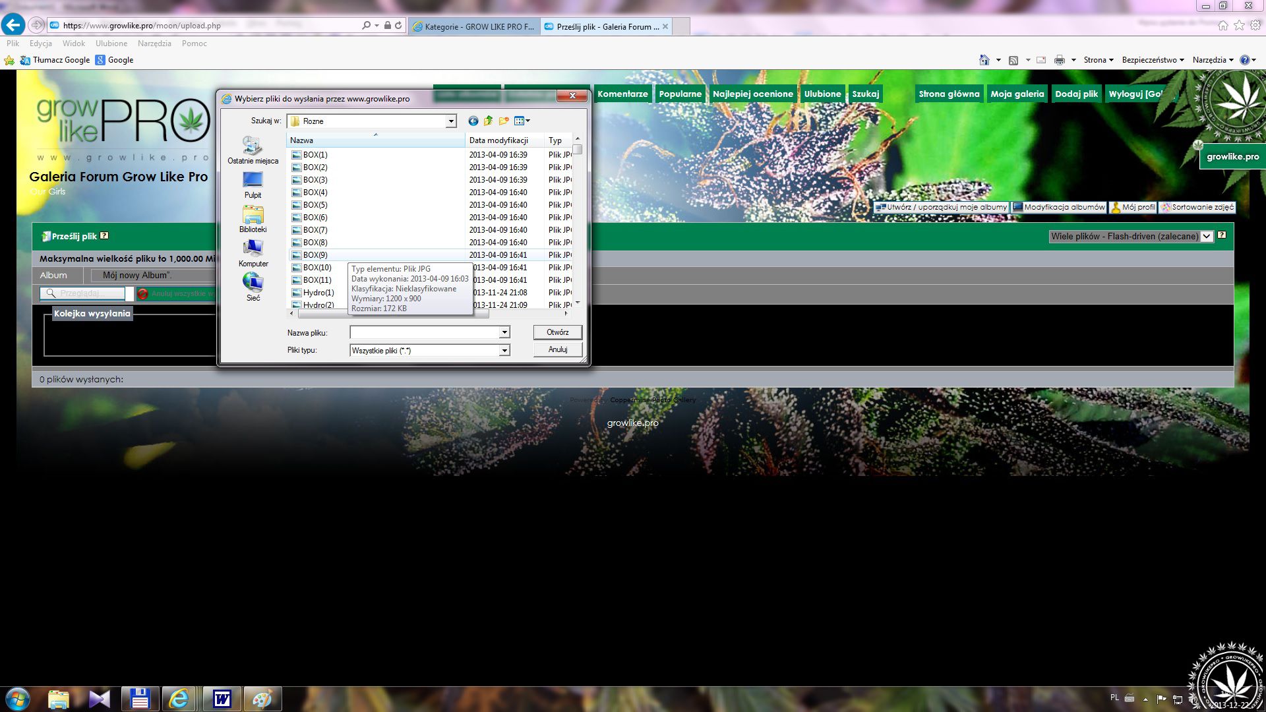Open the search magnifier in address bar
1266x712 pixels.
[367, 25]
